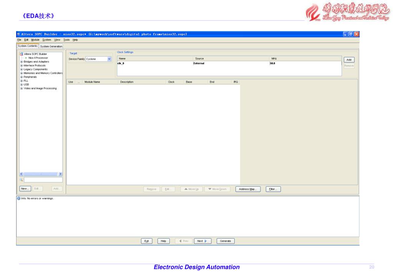This screenshot has width=393, height=272.
Task: Click the Source column header
Action: (x=231, y=58)
